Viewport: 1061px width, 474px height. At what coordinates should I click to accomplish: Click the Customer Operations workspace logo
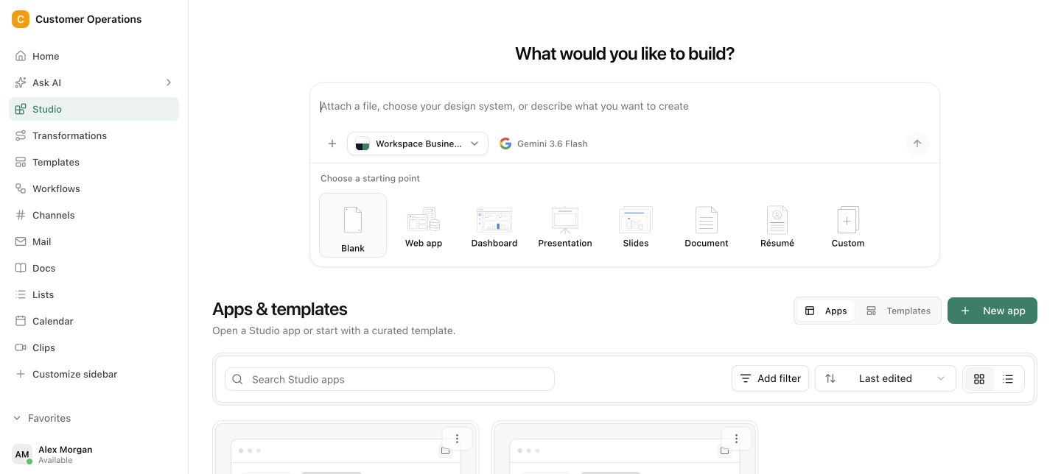21,19
